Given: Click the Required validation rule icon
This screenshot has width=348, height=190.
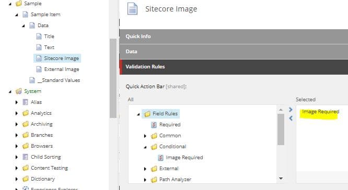Looking at the screenshot, I should point(154,125).
